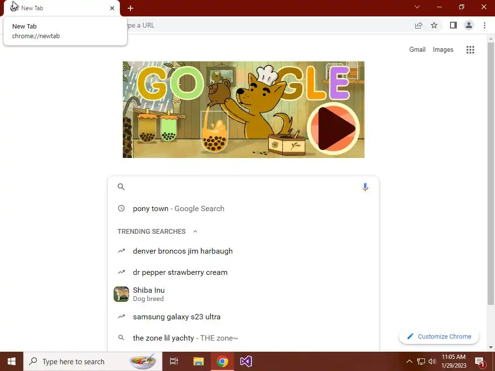Click the page vertical scrollbar thumb
The width and height of the screenshot is (495, 371).
click(x=491, y=173)
